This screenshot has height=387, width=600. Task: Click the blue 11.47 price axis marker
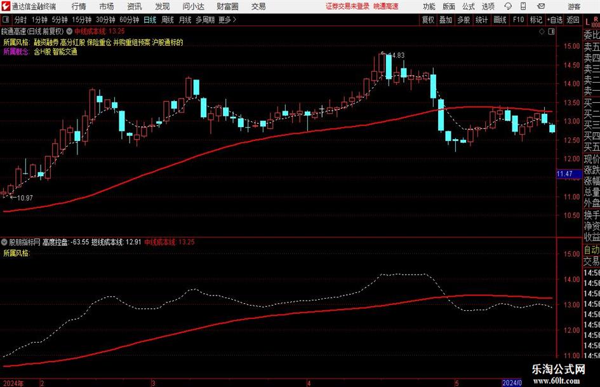tap(569, 174)
